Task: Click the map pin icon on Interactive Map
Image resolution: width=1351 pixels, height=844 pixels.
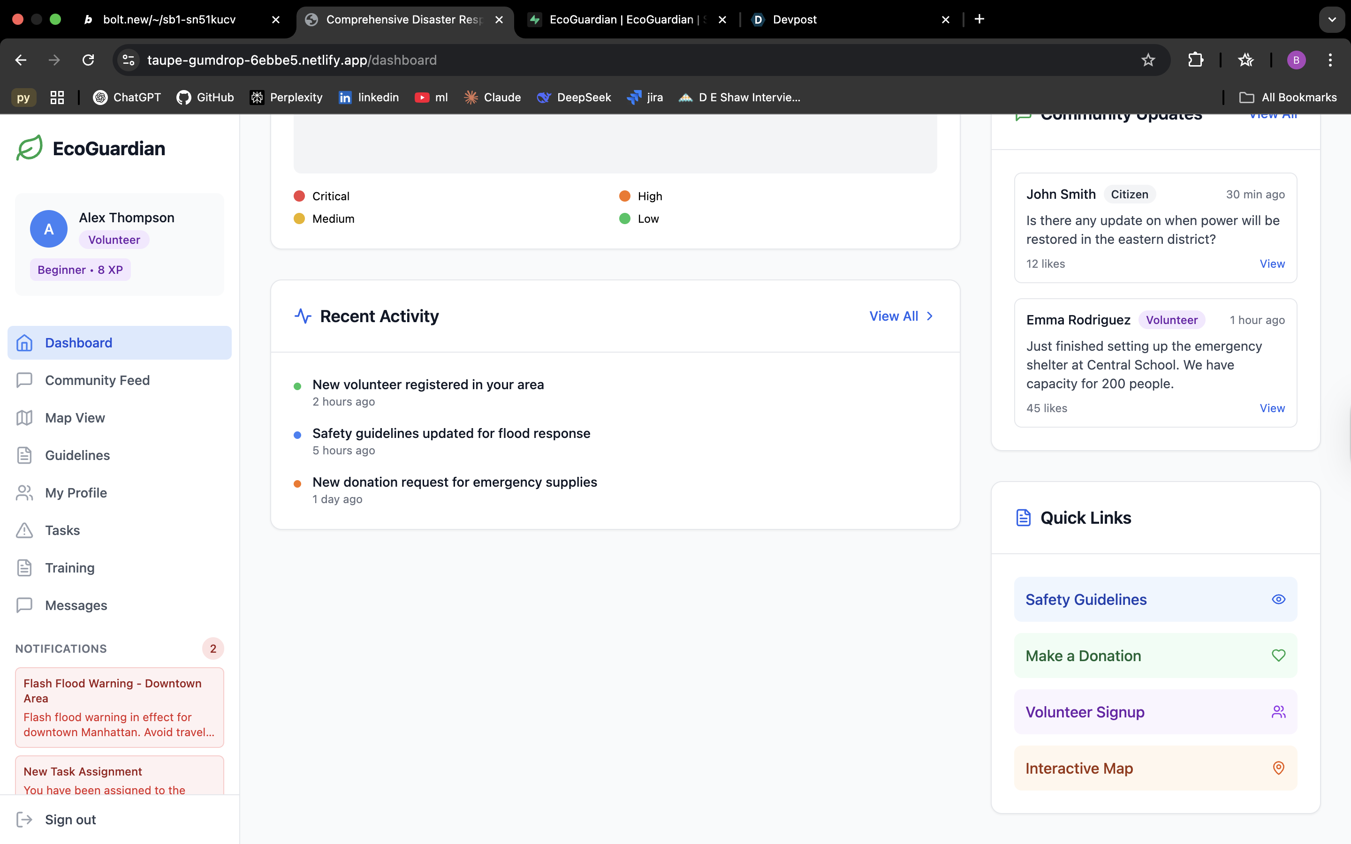Action: (1278, 768)
